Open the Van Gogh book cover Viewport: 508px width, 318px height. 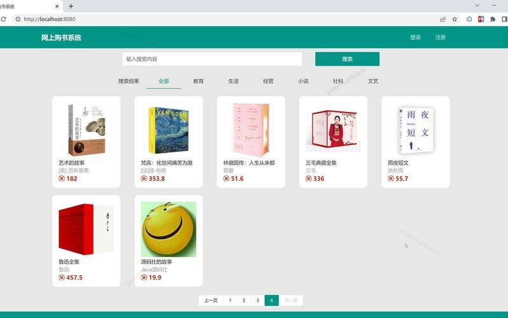point(169,130)
